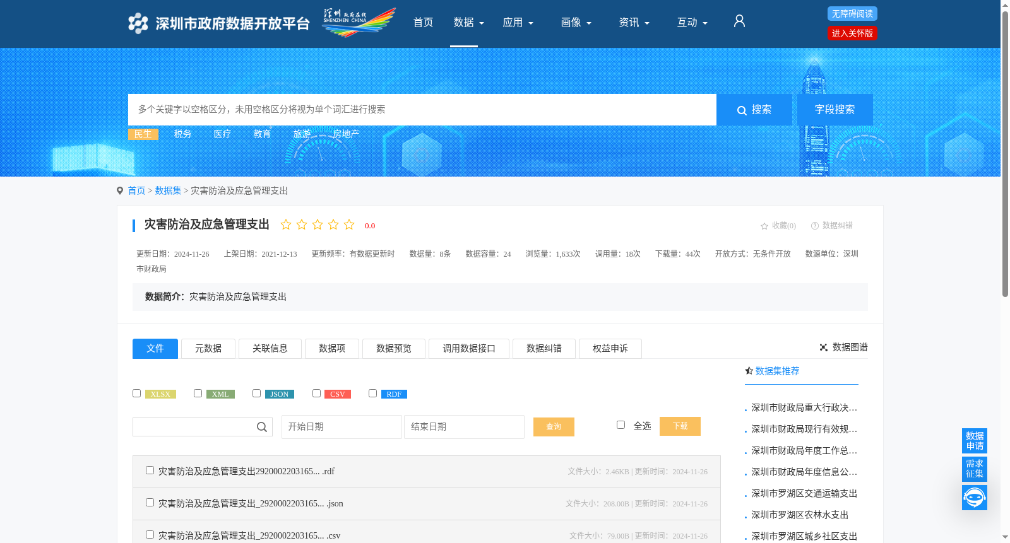This screenshot has width=1010, height=543.
Task: Open the 开始日期 date picker
Action: [x=342, y=427]
